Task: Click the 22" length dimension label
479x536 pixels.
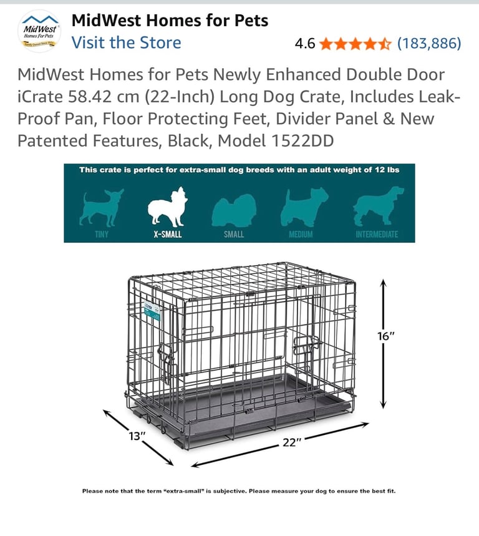Action: click(x=292, y=442)
